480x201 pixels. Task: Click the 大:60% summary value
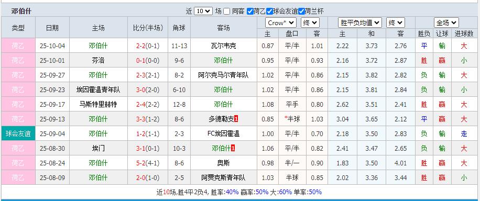pyautogui.click(x=285, y=193)
